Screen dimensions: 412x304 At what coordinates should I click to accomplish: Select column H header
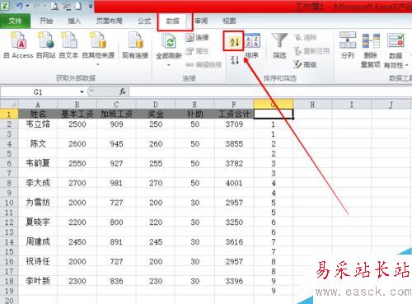click(312, 105)
